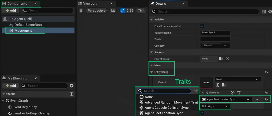Click the Details panel search field

click(x=205, y=12)
